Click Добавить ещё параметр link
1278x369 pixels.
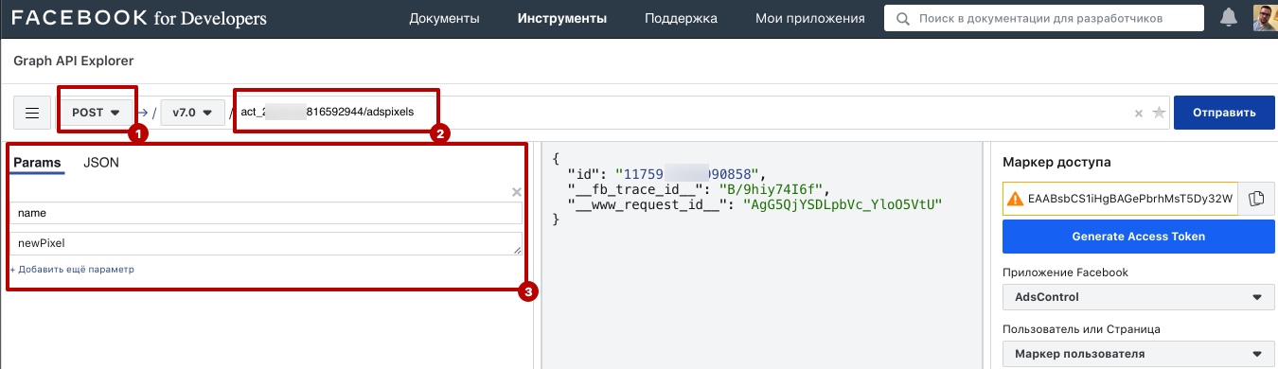(72, 269)
